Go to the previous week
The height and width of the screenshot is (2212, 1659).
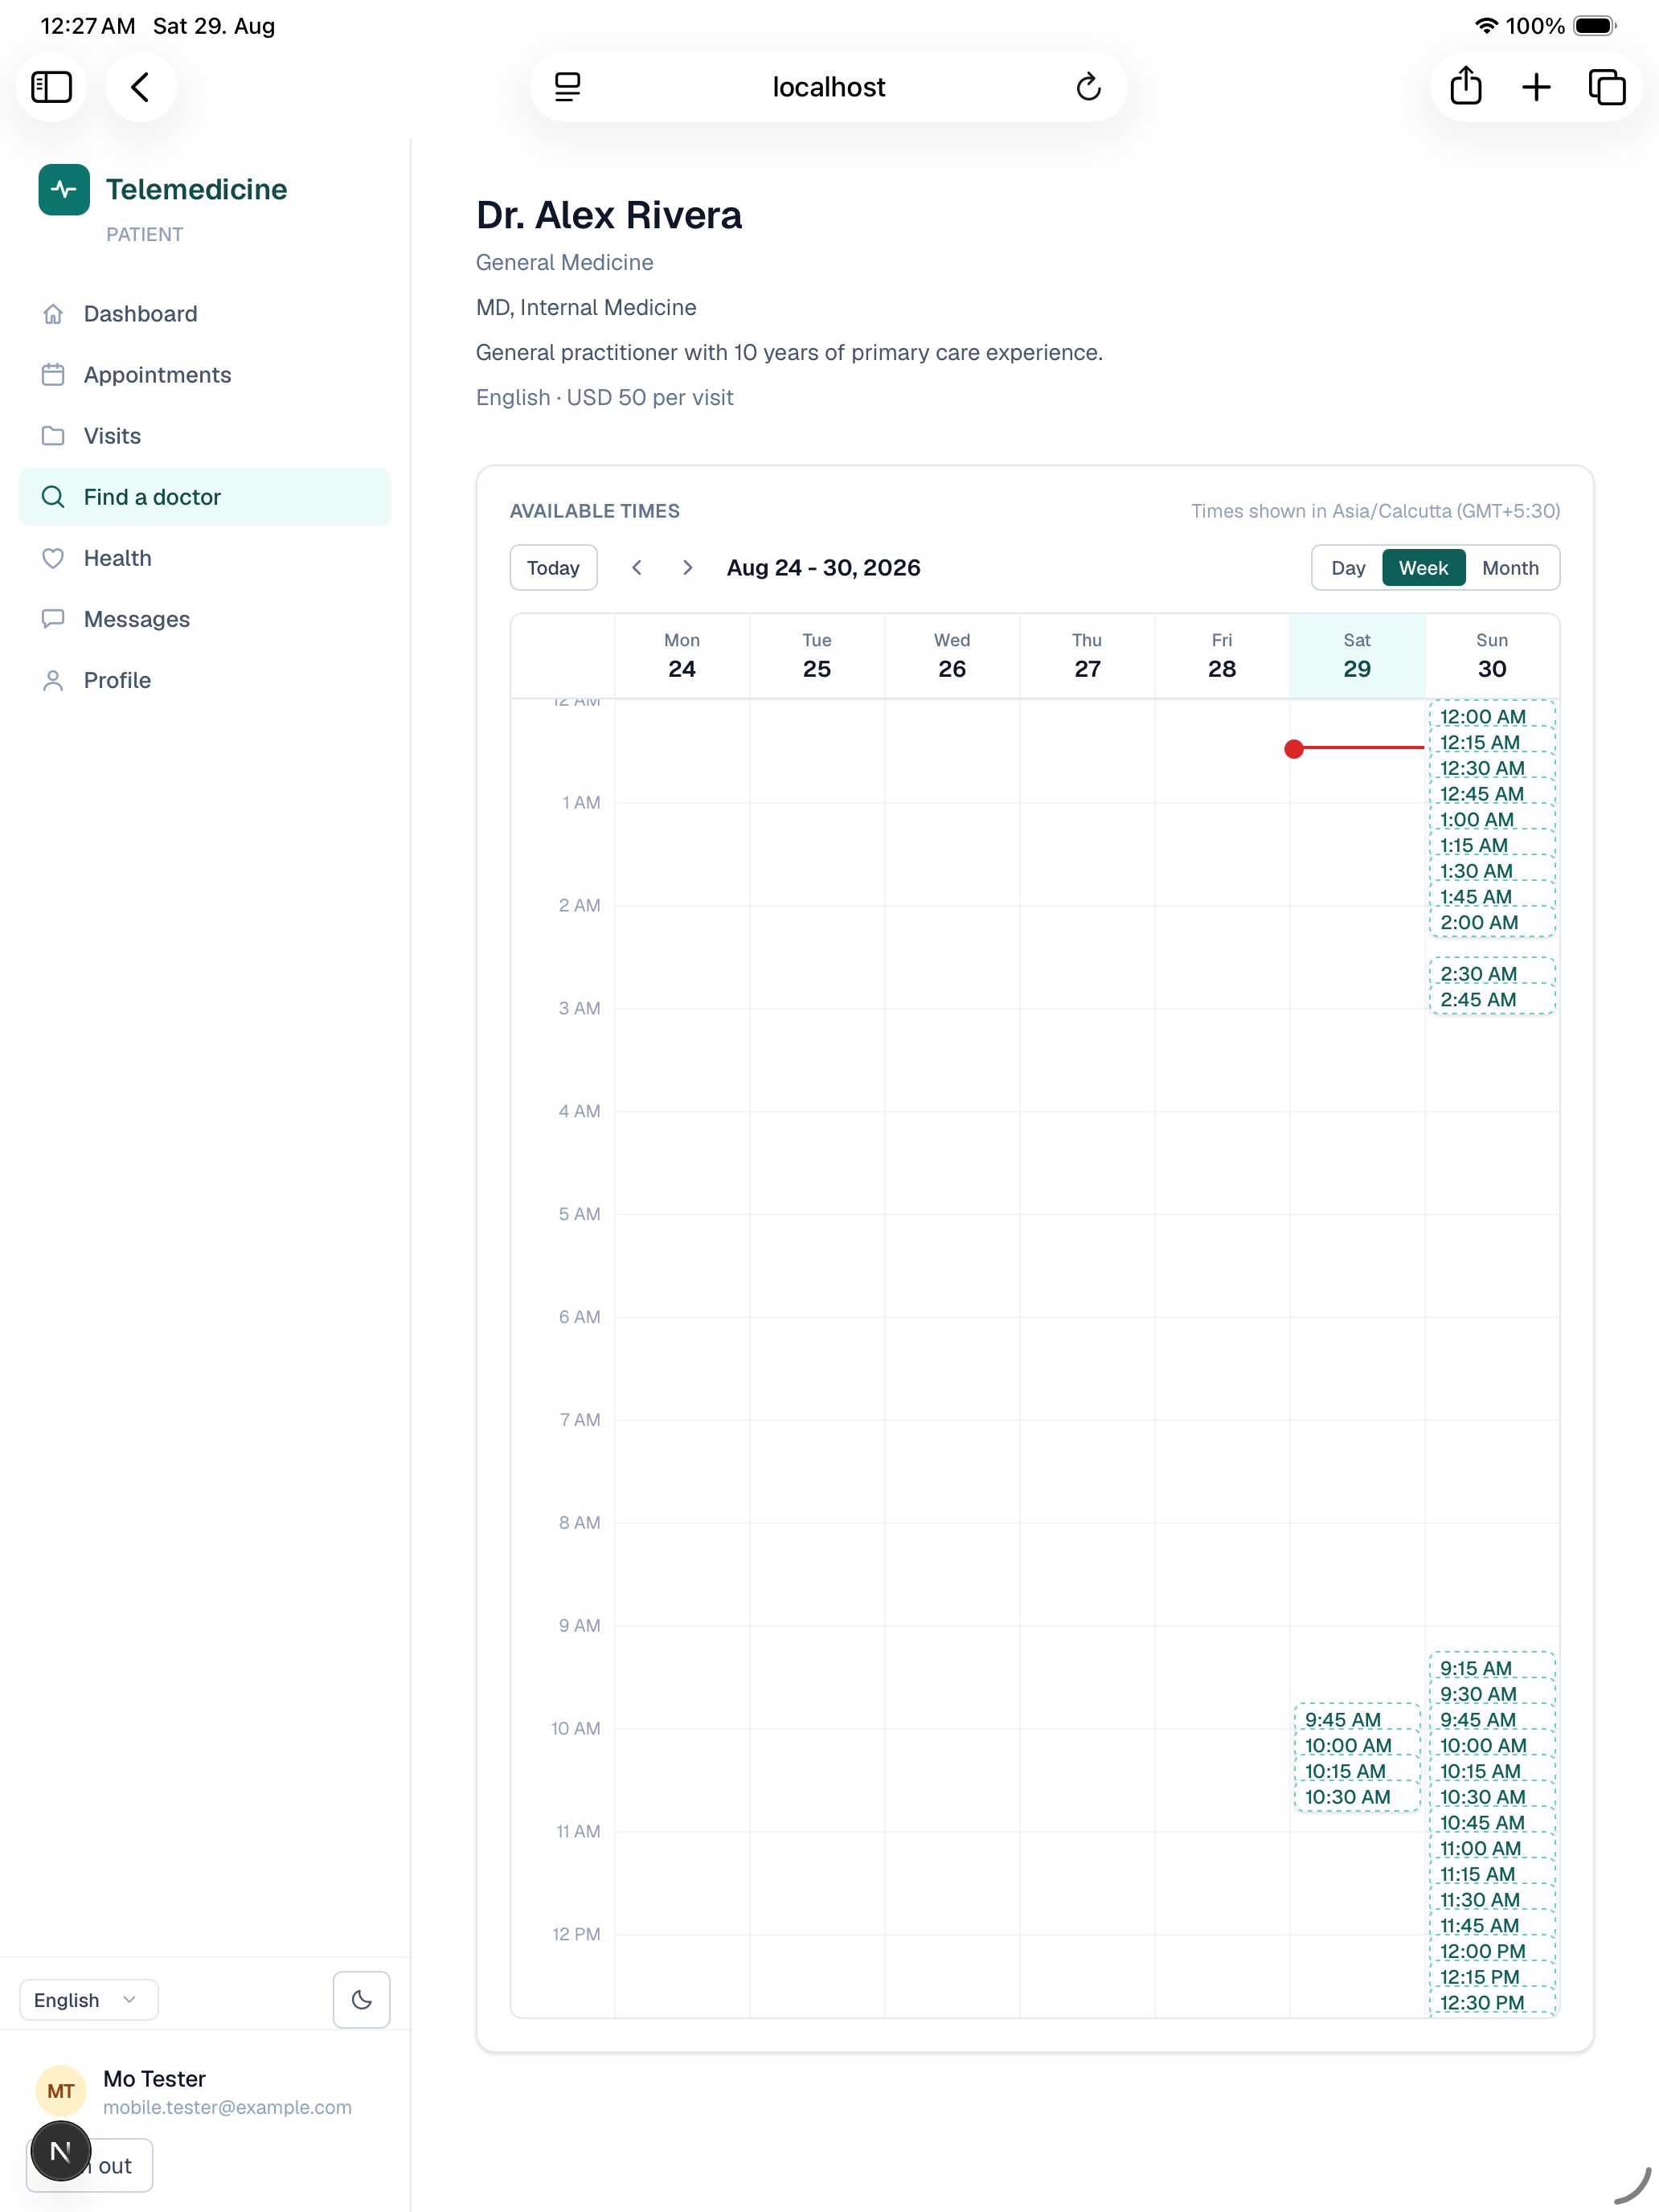tap(637, 568)
